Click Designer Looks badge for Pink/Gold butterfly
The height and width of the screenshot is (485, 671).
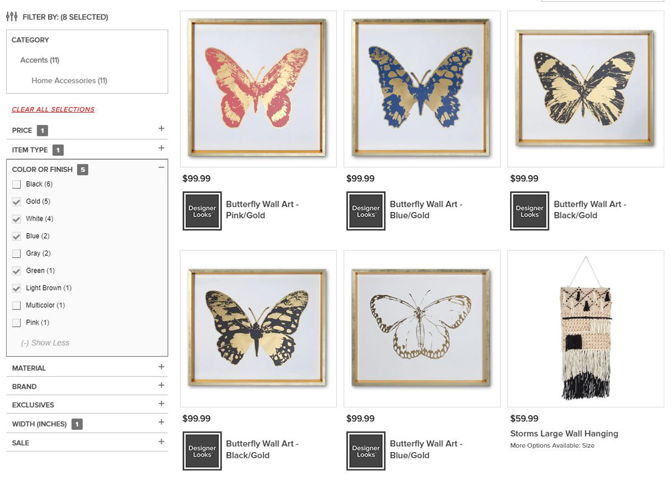click(x=202, y=211)
